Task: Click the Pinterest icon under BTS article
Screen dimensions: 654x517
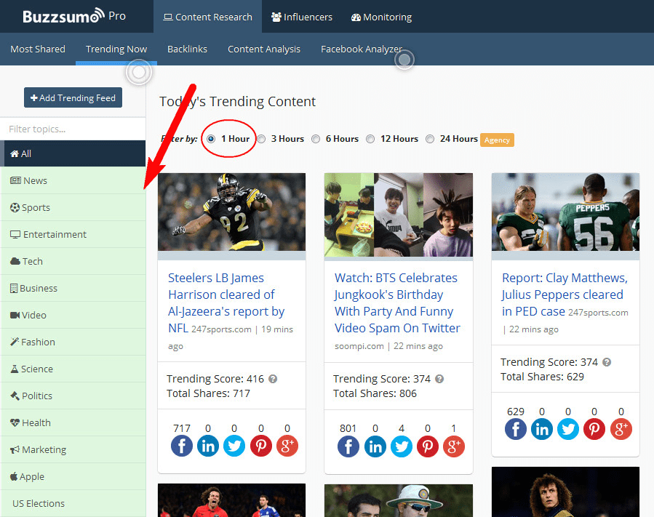Action: pos(428,446)
